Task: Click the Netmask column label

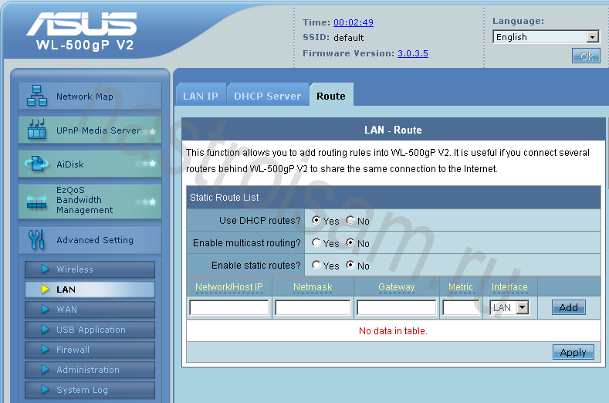Action: coord(313,286)
